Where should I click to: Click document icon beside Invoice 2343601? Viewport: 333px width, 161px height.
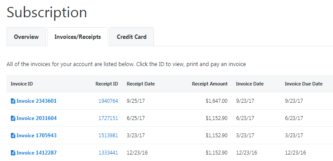(13, 101)
